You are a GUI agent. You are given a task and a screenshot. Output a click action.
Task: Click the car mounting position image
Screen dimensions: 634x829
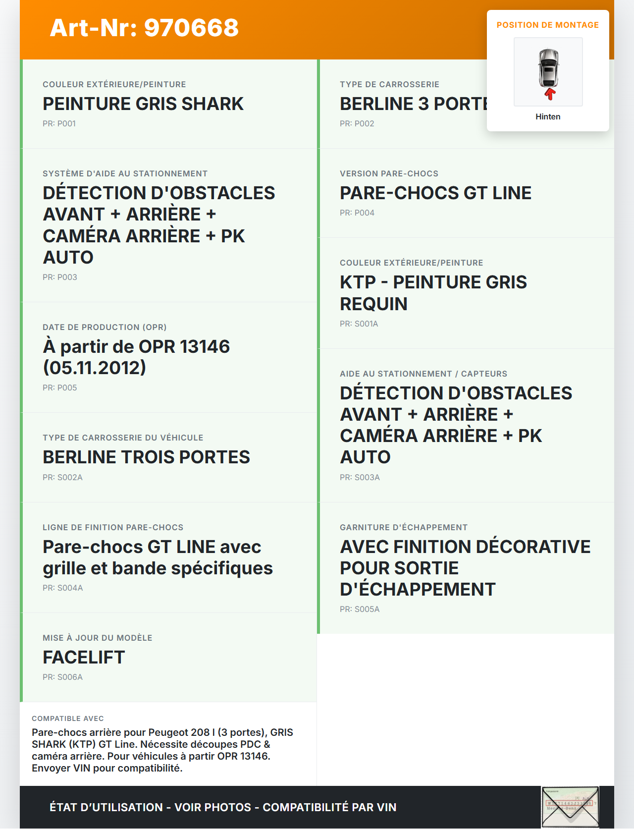pos(548,68)
